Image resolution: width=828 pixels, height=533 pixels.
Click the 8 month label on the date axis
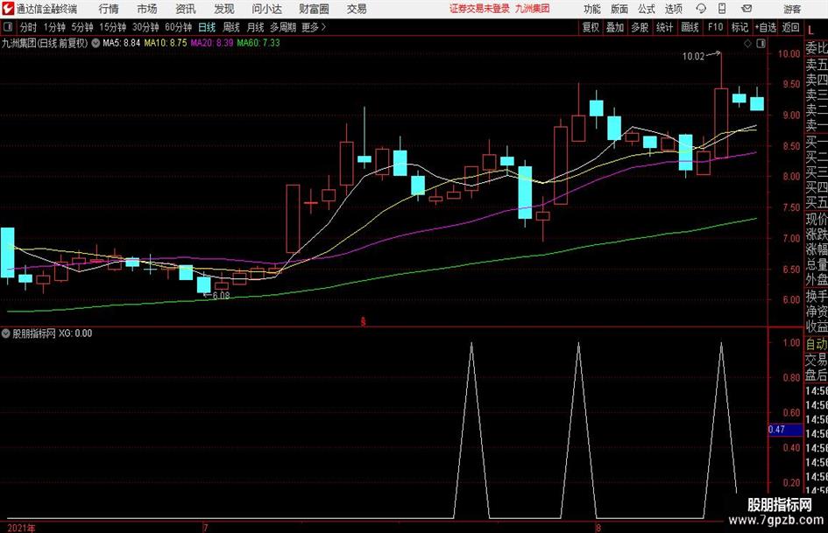pyautogui.click(x=598, y=528)
